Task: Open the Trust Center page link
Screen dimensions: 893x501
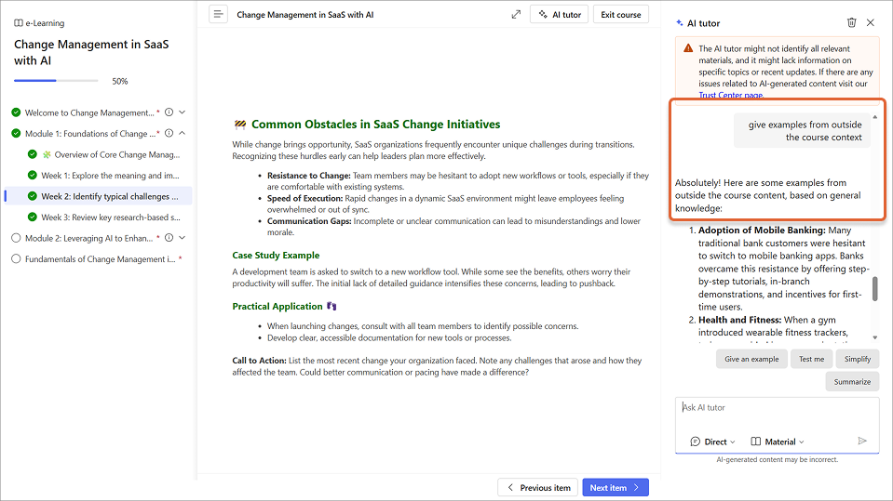Action: 731,95
